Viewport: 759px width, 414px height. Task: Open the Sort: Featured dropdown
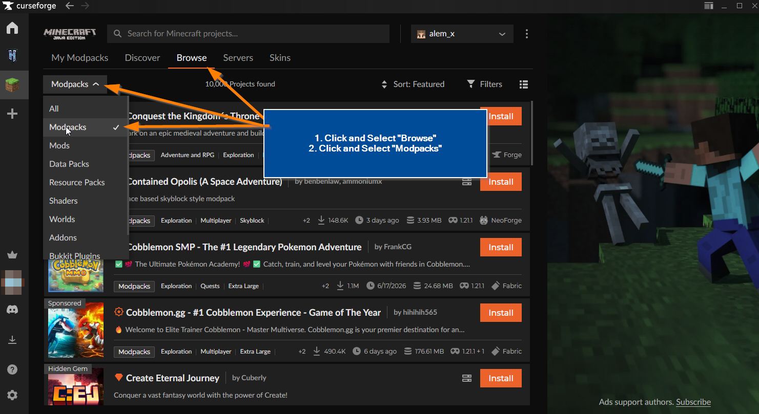413,84
